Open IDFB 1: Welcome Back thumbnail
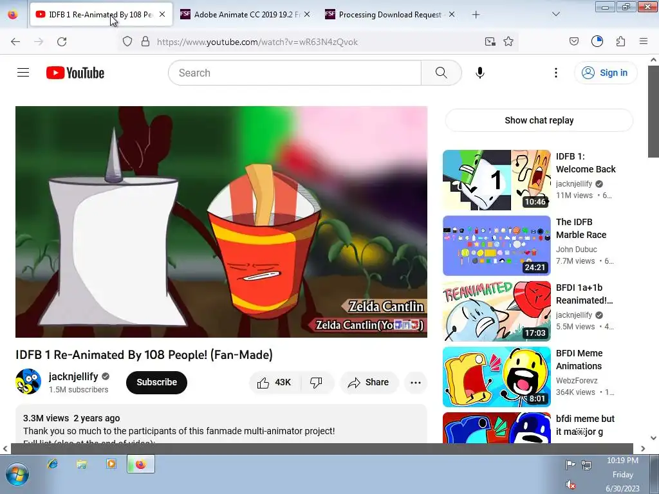 tap(497, 180)
